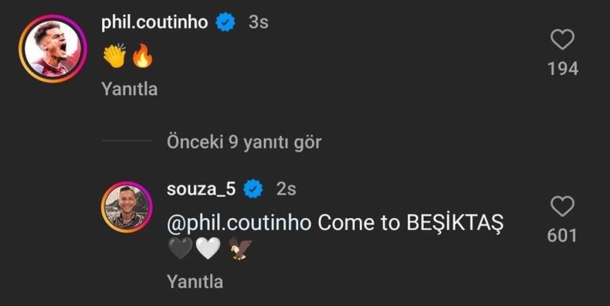This screenshot has height=306, width=610.
Task: Click the @phil.coutinho mention in the reply
Action: (x=239, y=223)
